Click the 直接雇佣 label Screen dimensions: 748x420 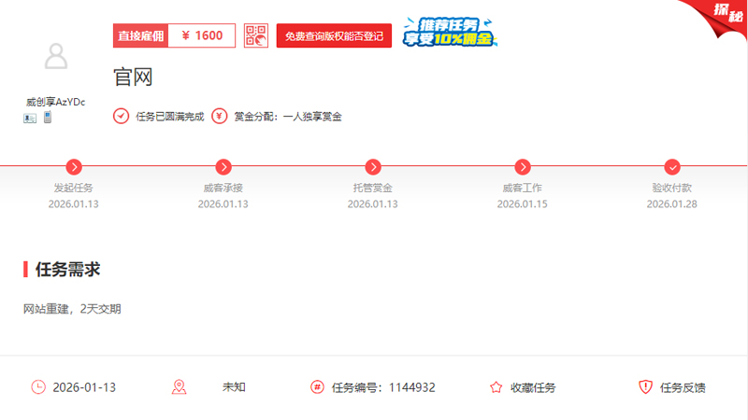click(x=141, y=35)
